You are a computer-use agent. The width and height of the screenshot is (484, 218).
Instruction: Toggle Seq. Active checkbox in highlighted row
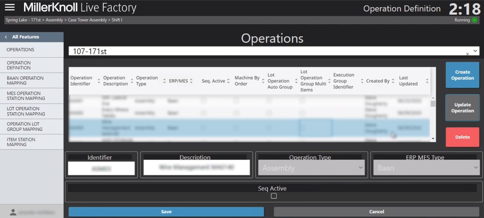coord(204,128)
